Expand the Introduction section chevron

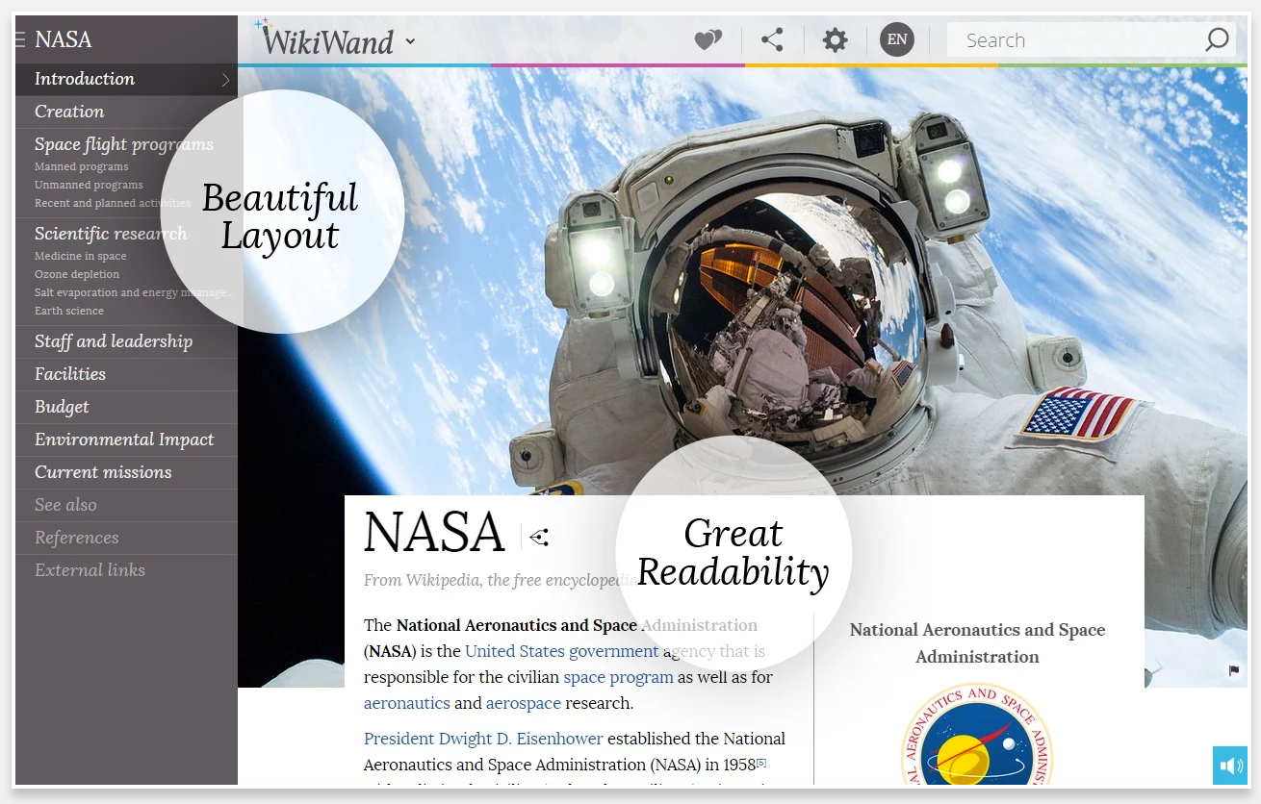point(226,79)
